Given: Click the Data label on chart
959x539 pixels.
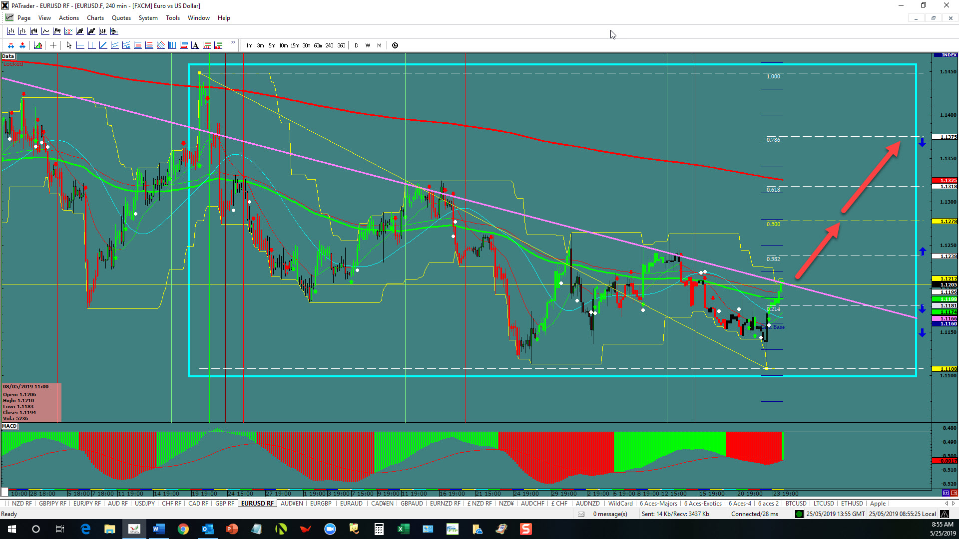Looking at the screenshot, I should (x=8, y=56).
